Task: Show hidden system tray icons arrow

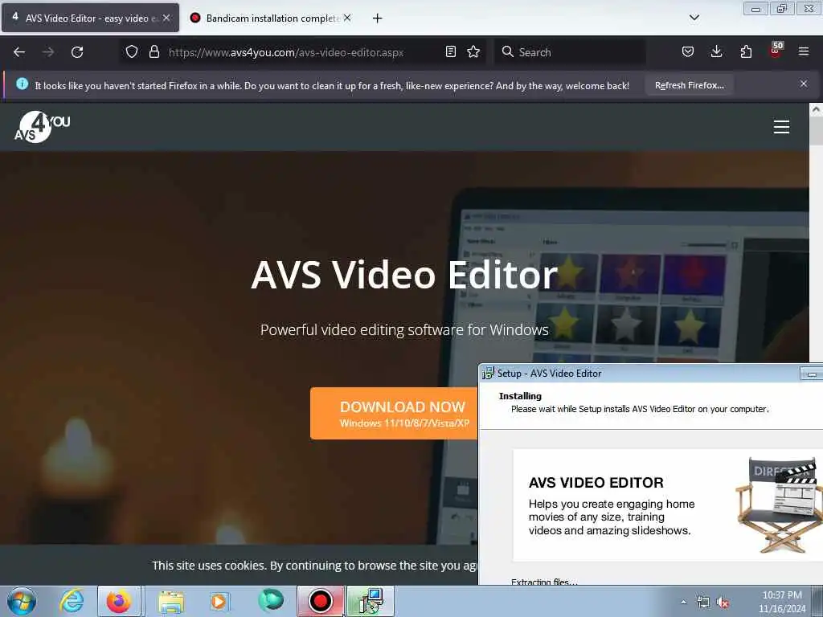Action: [683, 603]
